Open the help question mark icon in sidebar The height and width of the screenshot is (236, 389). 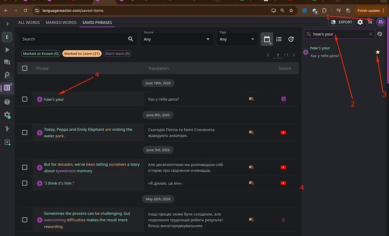click(7, 102)
